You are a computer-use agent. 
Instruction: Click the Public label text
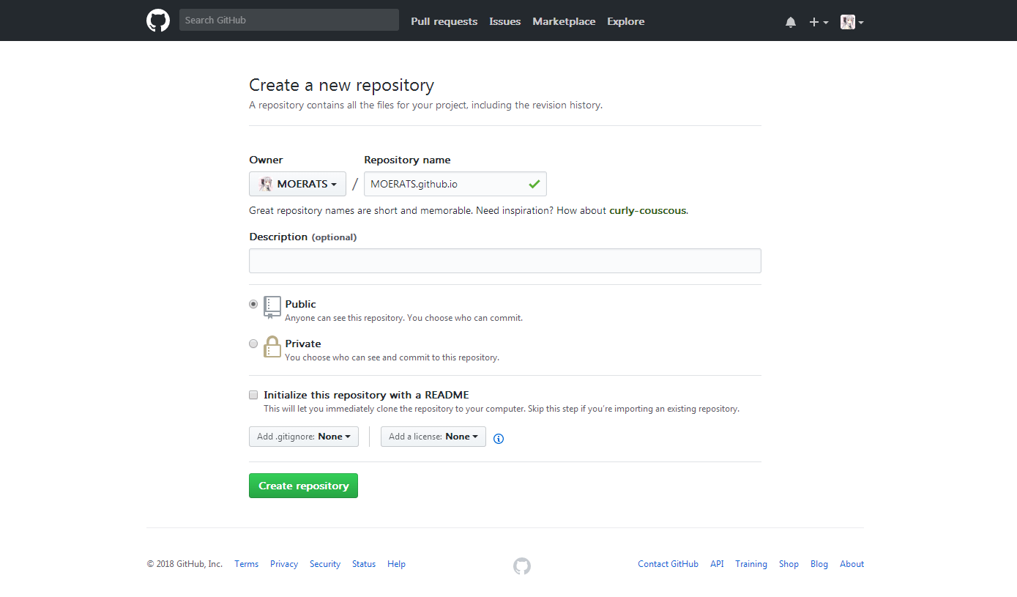click(x=301, y=304)
